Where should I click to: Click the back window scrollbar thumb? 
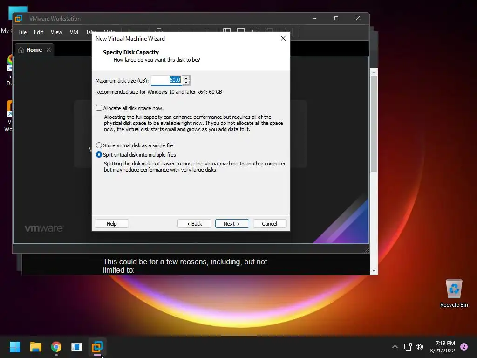(x=374, y=124)
